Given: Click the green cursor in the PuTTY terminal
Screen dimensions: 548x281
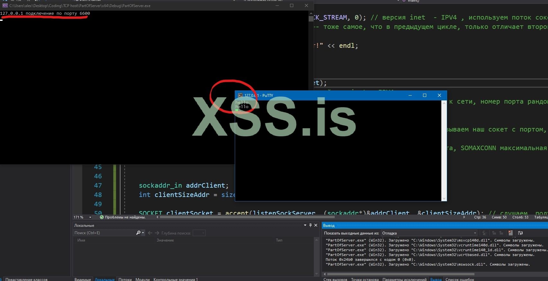Looking at the screenshot, I should (237, 110).
